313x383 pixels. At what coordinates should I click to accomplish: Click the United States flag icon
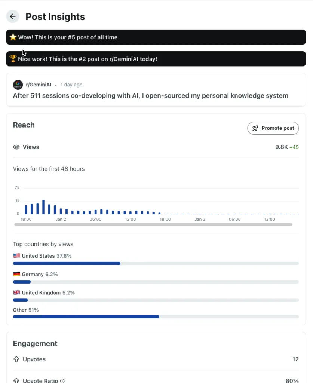(16, 255)
